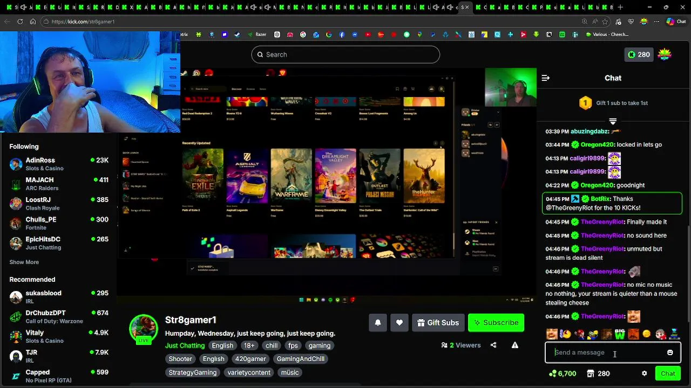691x388 pixels.
Task: Open a new browser tab plus
Action: coord(620,8)
